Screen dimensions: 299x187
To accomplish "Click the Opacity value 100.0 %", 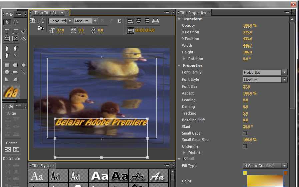I will coord(250,25).
